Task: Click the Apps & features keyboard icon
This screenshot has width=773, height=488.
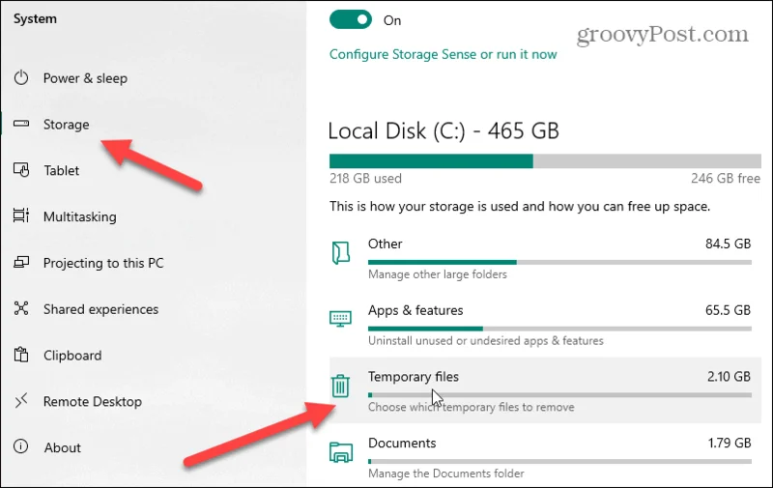Action: 341,319
